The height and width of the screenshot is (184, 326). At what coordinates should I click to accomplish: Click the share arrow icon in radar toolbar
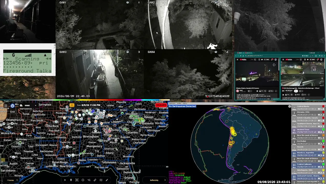(x=89, y=180)
